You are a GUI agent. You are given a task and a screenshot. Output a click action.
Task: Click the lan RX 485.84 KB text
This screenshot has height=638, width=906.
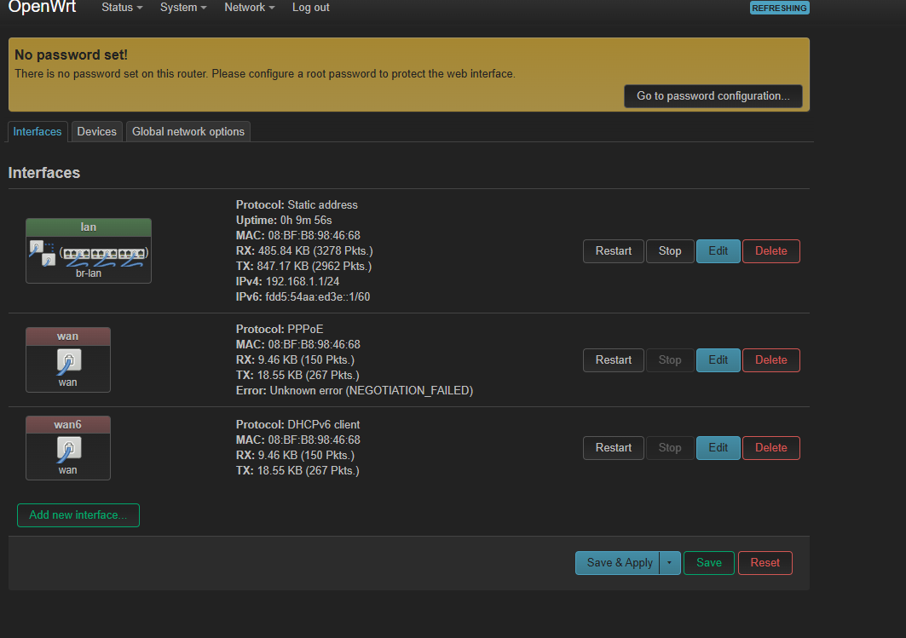coord(304,251)
